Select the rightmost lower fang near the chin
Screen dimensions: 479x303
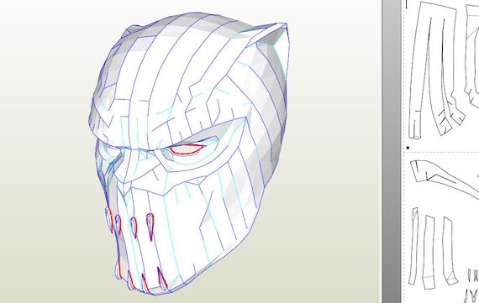(161, 278)
